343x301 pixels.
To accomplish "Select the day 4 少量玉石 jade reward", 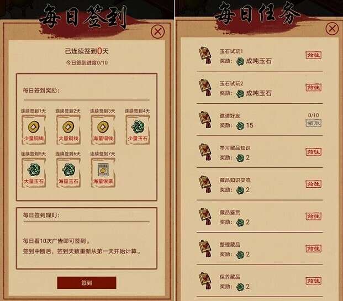I will tap(138, 130).
